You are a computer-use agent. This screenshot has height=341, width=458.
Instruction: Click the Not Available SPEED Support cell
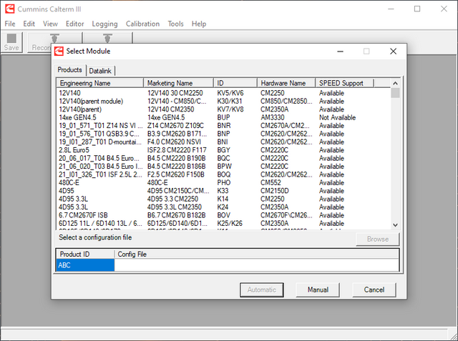[337, 117]
